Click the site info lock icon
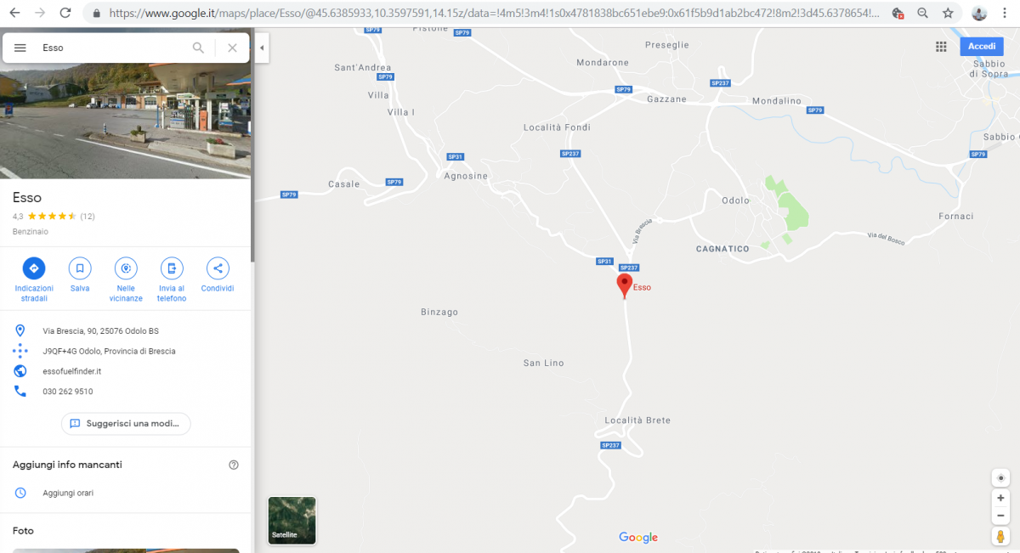This screenshot has width=1020, height=553. point(96,14)
